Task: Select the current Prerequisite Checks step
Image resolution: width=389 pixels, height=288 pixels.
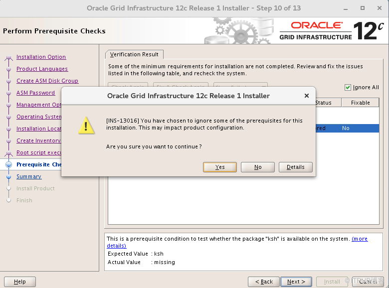Action: pos(39,164)
